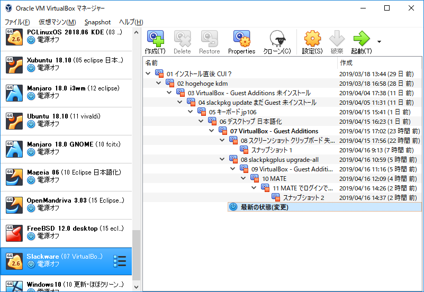This screenshot has height=292, width=424.
Task: Sort by 名前 column header
Action: pyautogui.click(x=240, y=62)
